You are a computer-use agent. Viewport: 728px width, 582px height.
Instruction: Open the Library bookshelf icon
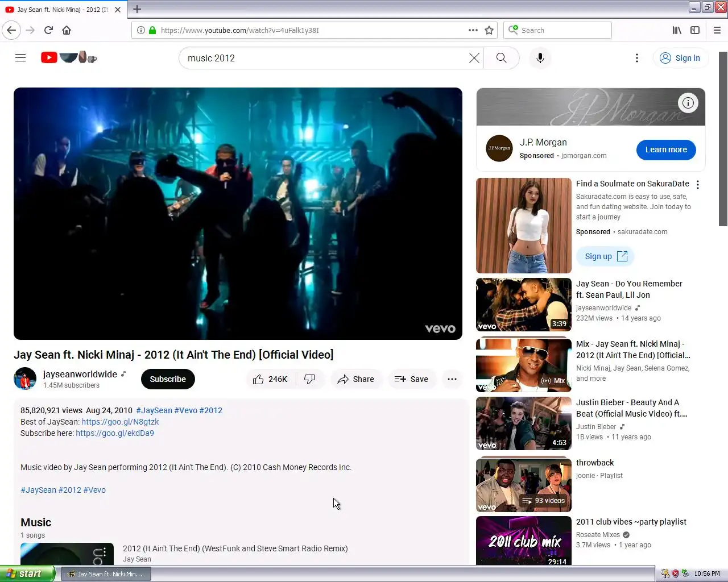677,30
